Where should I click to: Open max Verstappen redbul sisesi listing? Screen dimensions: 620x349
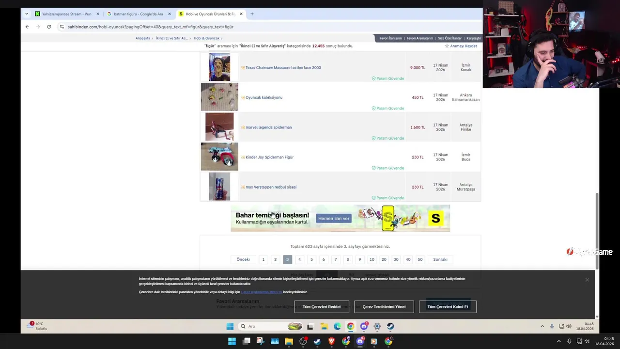(271, 187)
